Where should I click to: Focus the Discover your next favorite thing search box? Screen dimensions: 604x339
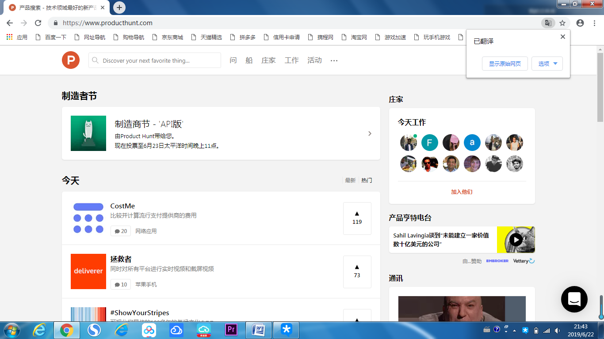tap(155, 60)
